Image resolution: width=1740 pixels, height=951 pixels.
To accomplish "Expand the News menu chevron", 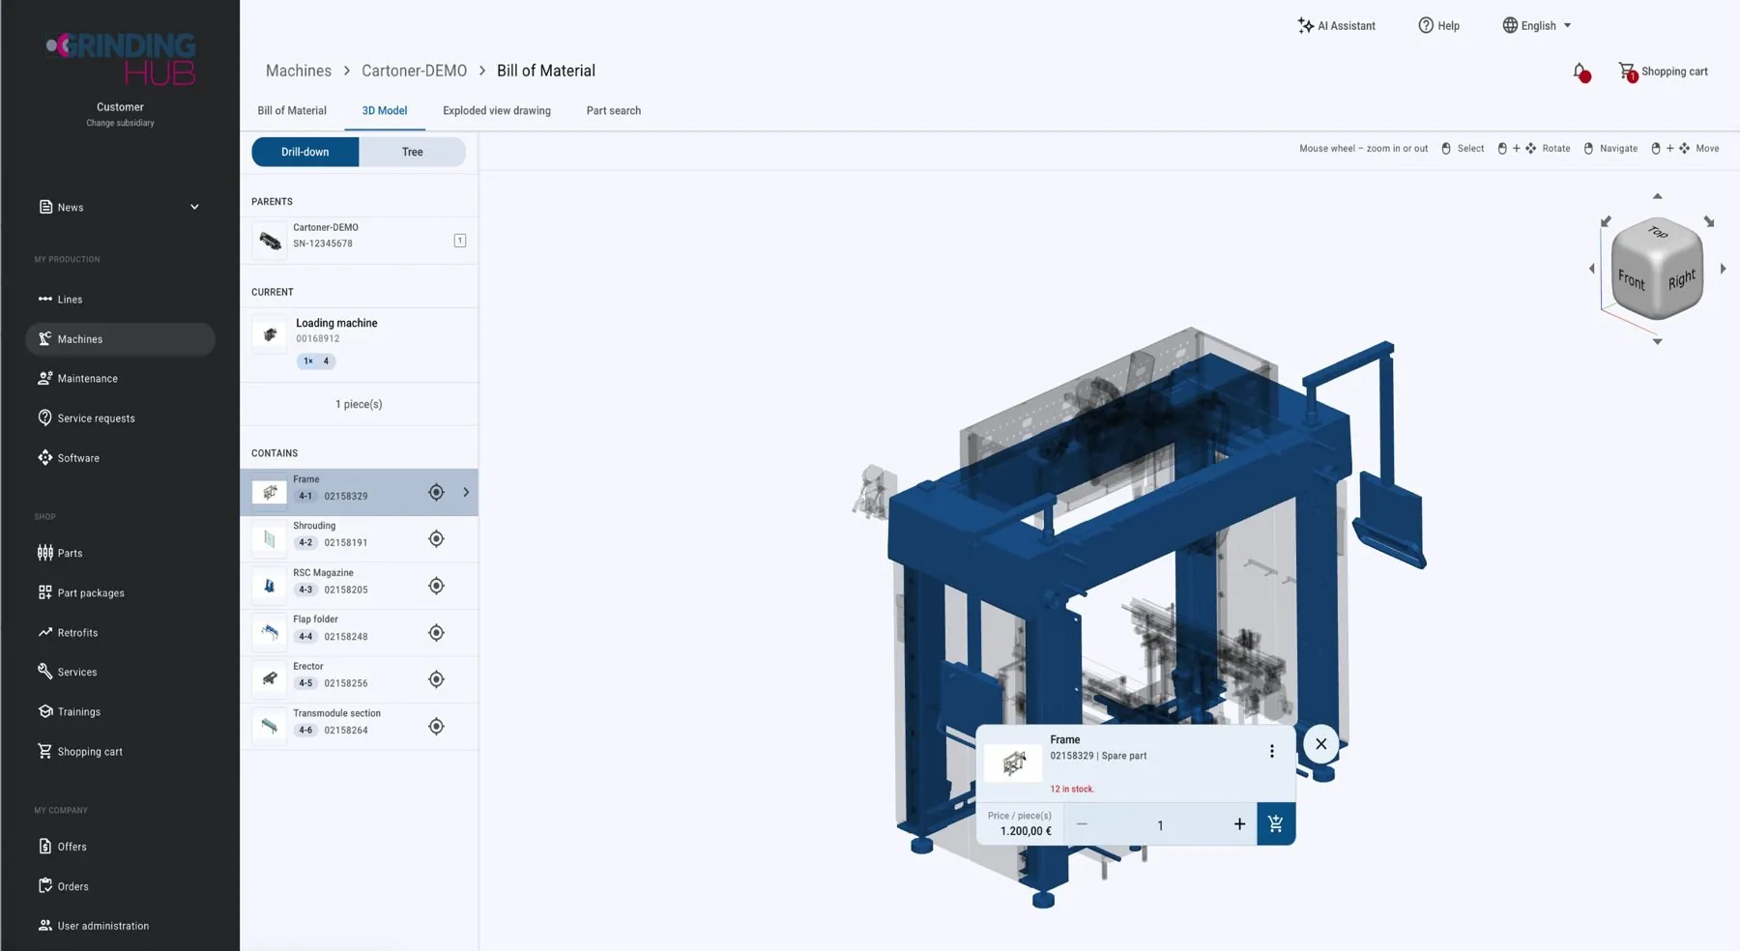I will 194,207.
